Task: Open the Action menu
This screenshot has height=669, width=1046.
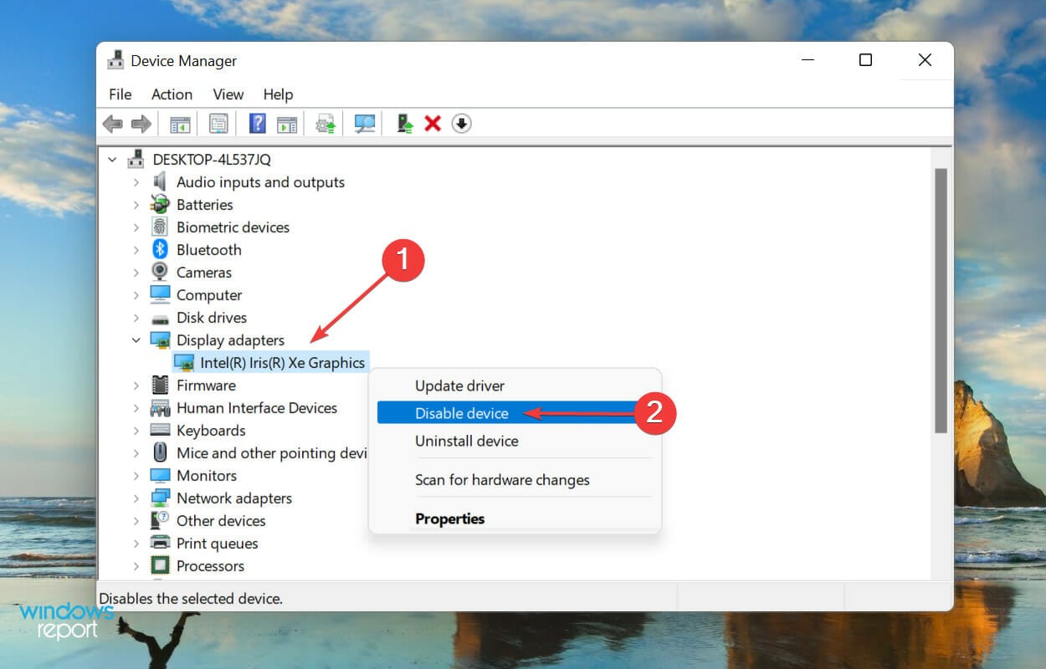Action: pos(171,94)
